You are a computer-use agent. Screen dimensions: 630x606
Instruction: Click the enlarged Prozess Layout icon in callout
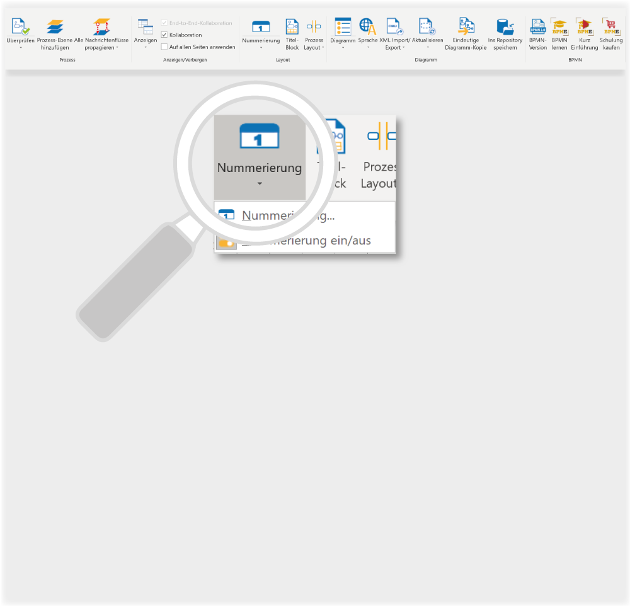pos(382,136)
